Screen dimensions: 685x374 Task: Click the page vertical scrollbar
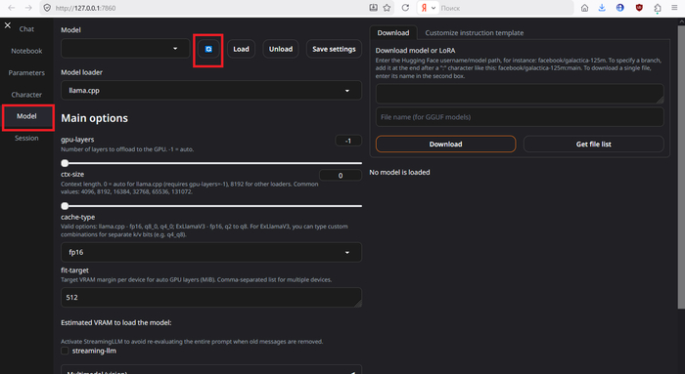(681, 166)
